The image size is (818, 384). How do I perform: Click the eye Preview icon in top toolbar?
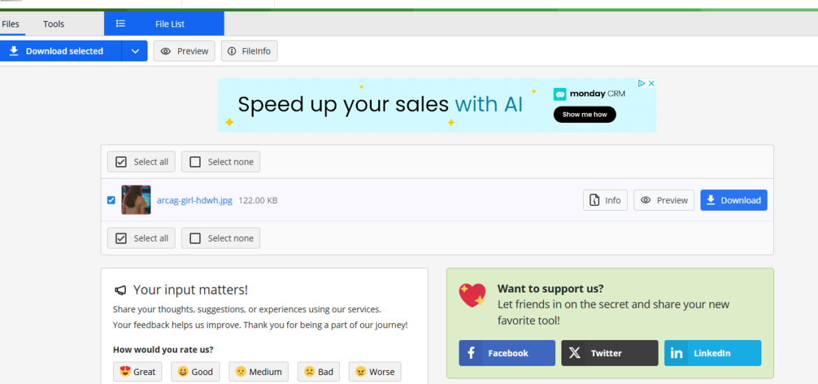tap(166, 51)
